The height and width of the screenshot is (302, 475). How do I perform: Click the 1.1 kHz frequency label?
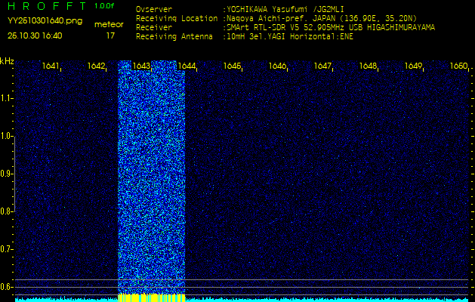tap(7, 99)
